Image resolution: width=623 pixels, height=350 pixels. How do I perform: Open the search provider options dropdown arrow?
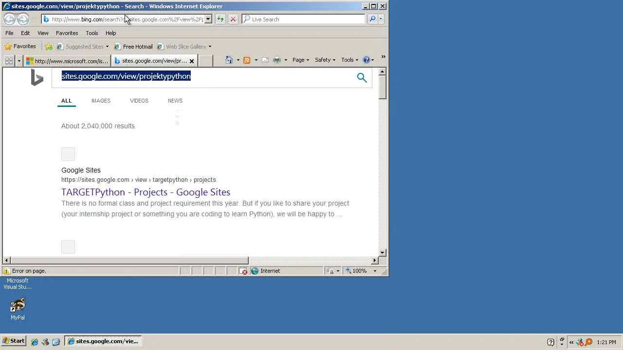click(x=381, y=19)
